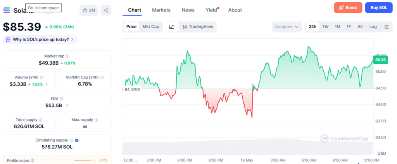Click the 74% profile score value
397x164 pixels.
[x=103, y=161]
